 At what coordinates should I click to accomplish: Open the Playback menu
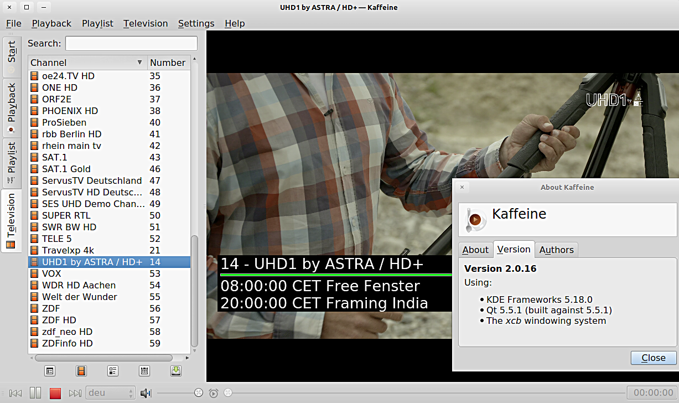[51, 23]
